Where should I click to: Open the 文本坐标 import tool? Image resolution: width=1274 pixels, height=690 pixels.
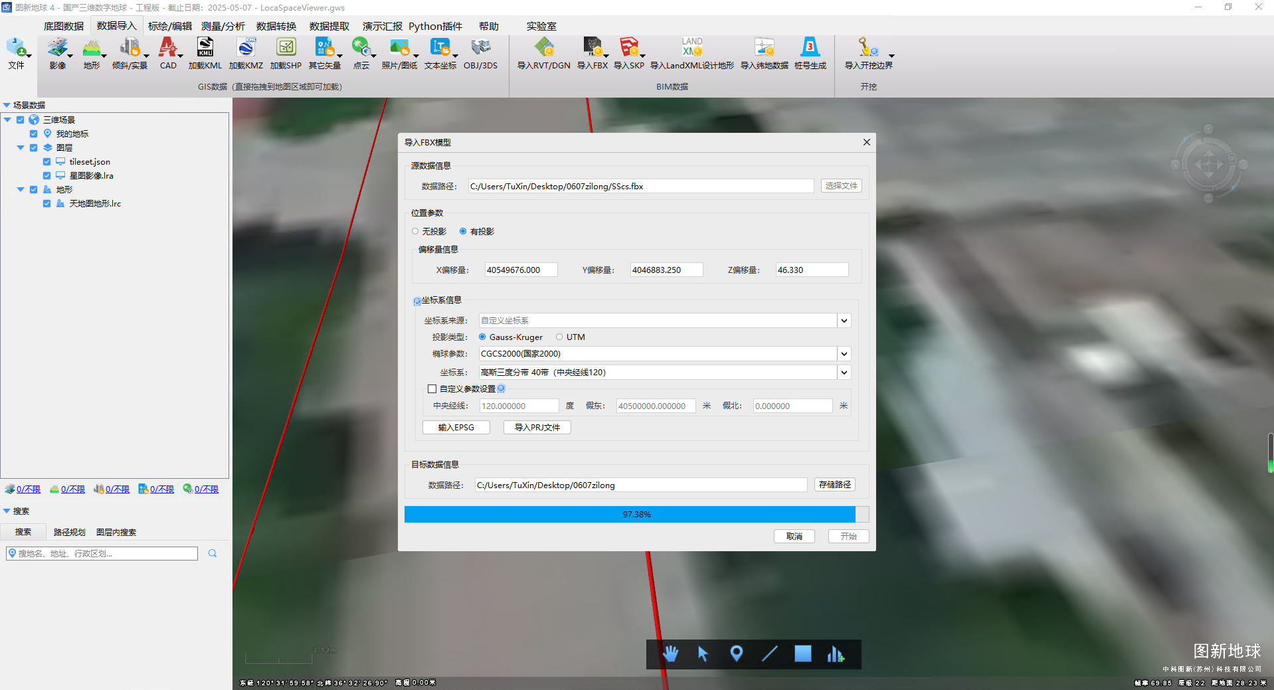pyautogui.click(x=440, y=53)
